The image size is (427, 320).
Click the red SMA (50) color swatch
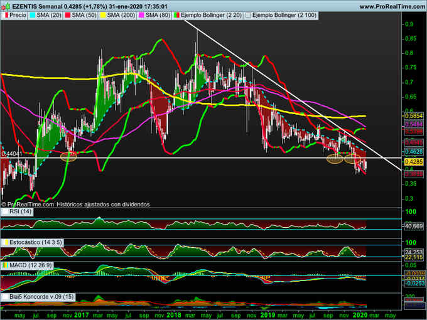click(68, 15)
